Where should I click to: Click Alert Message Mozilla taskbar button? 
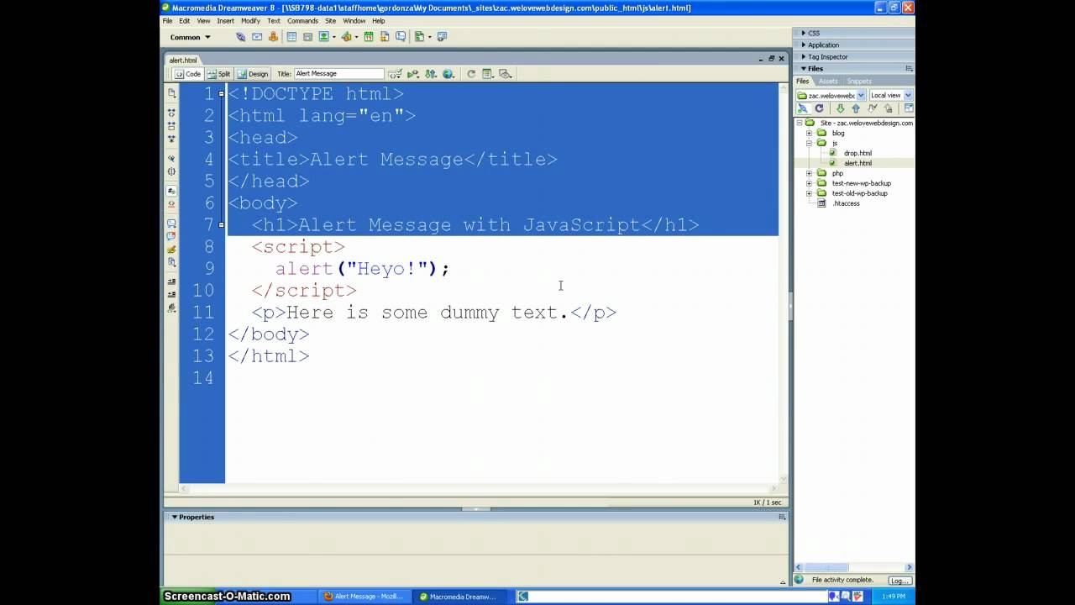pyautogui.click(x=363, y=597)
